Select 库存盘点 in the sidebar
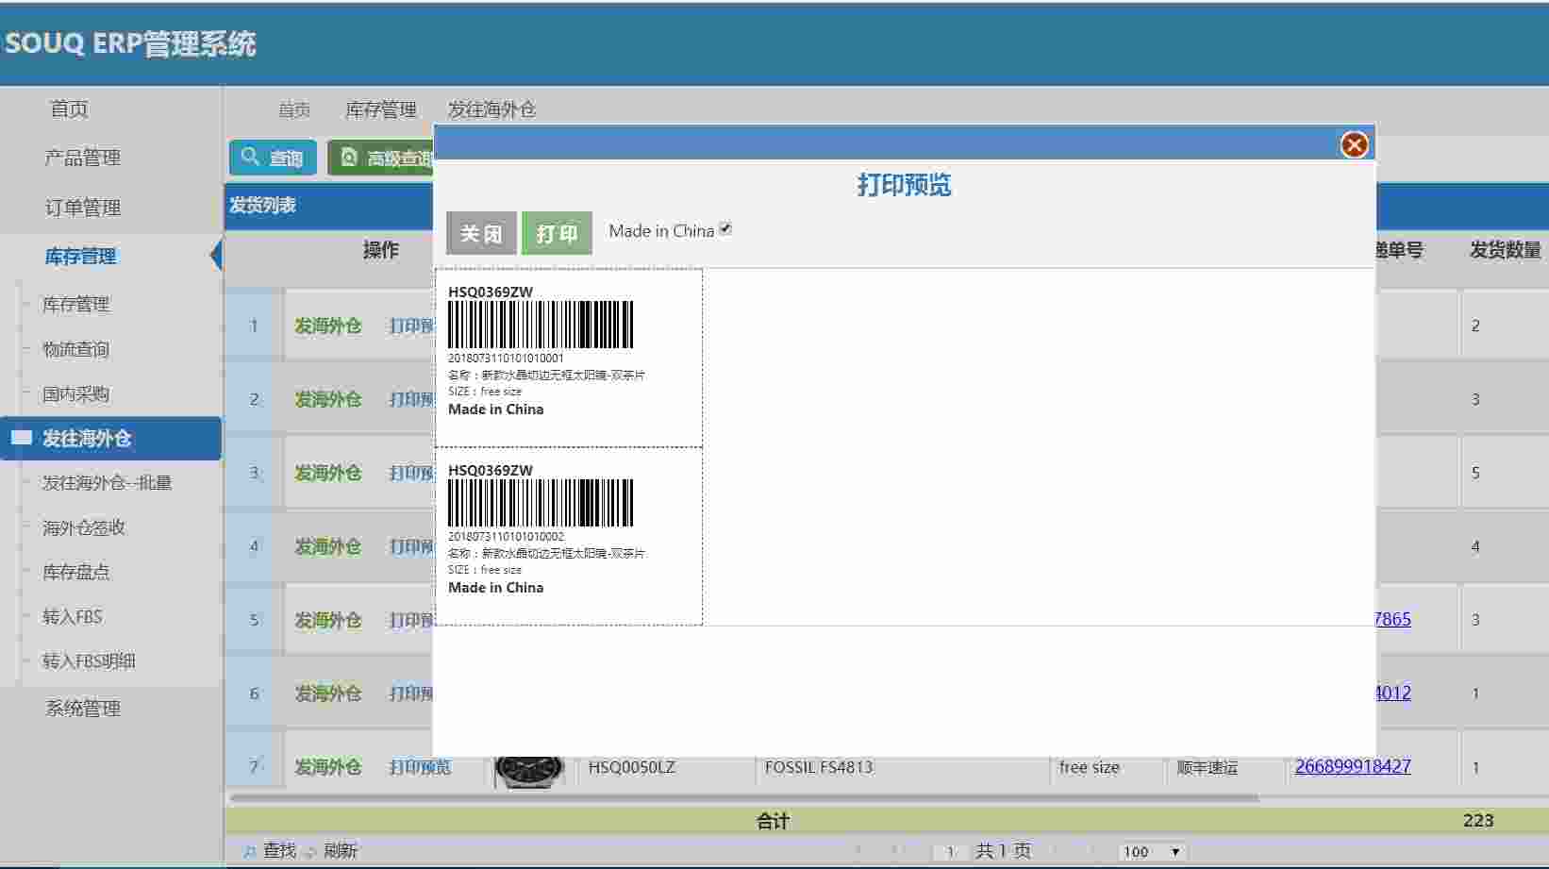Image resolution: width=1549 pixels, height=869 pixels. pyautogui.click(x=76, y=572)
